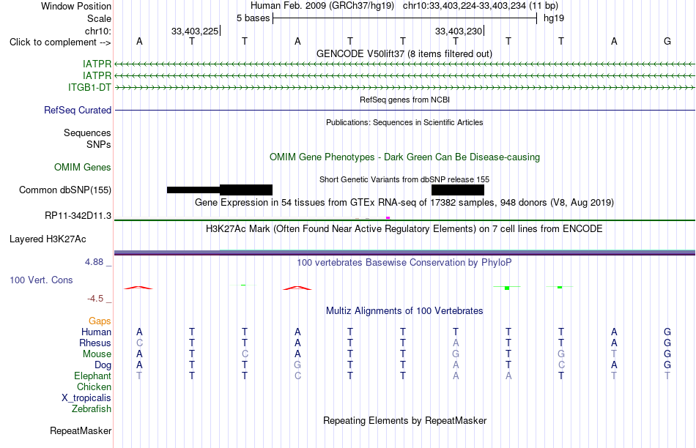This screenshot has height=448, width=696.
Task: Open '100 vertebrates Basewise Conservation by PhyloP' title
Action: [404, 263]
